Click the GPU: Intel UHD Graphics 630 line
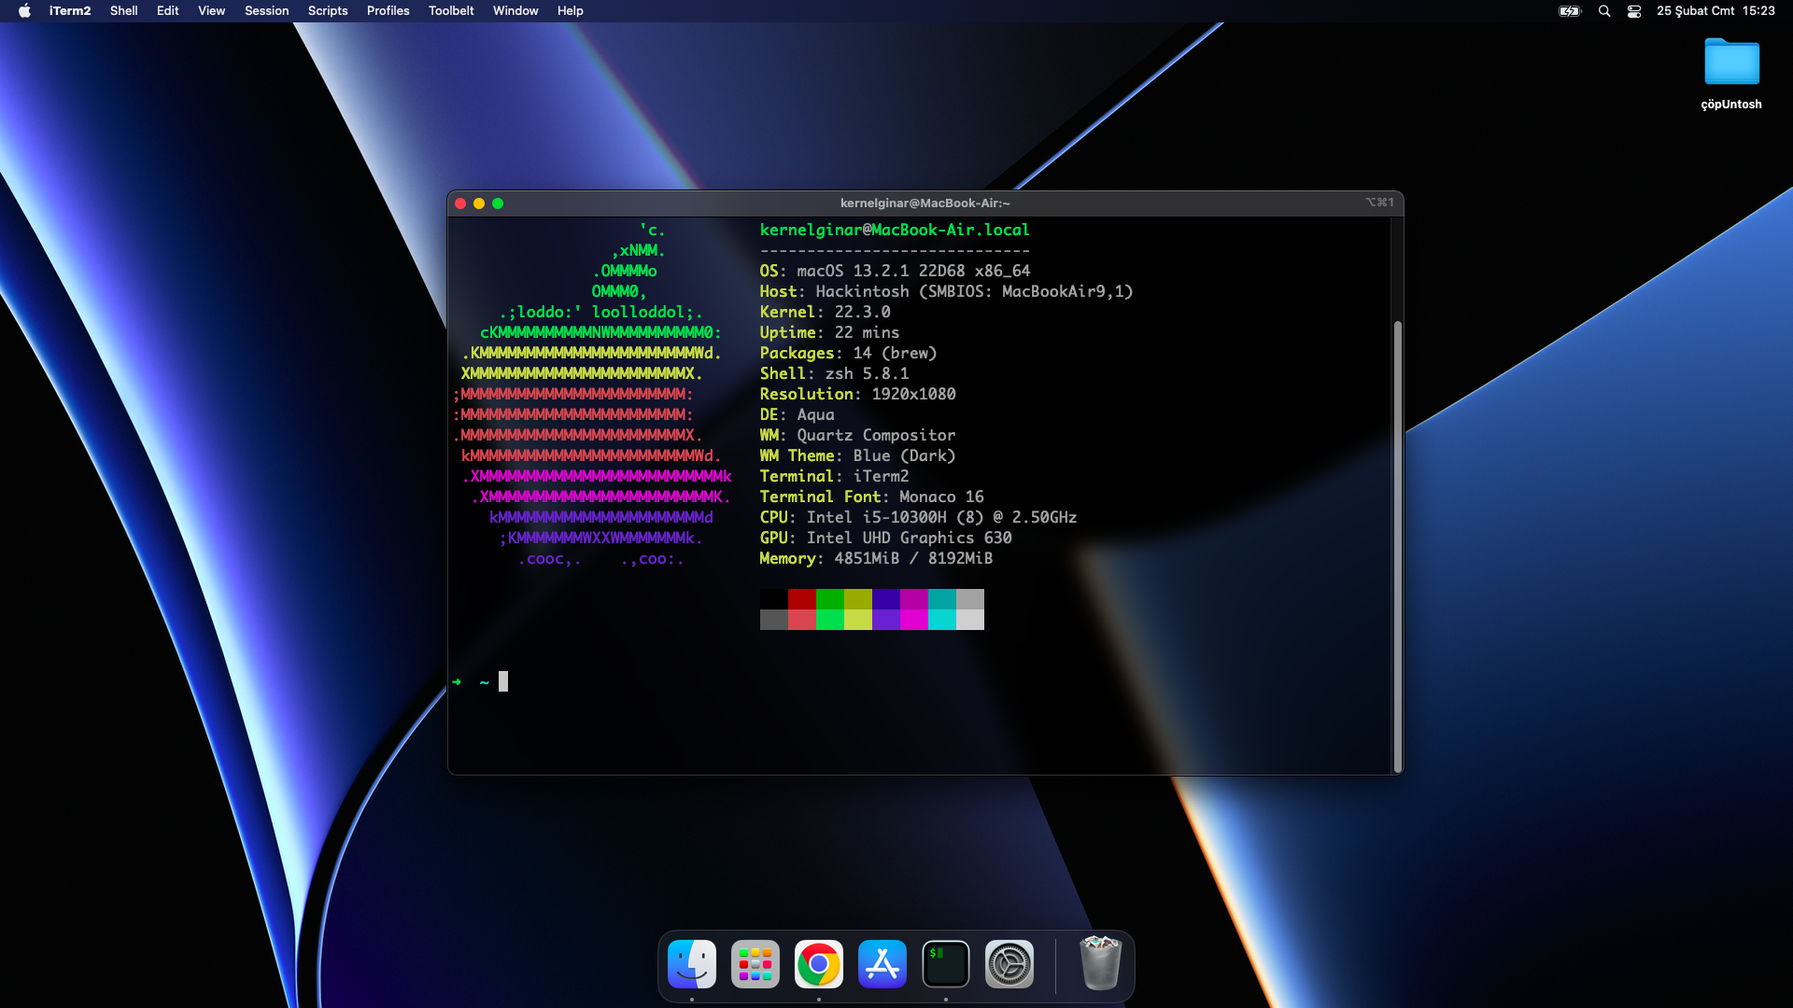 pos(885,538)
